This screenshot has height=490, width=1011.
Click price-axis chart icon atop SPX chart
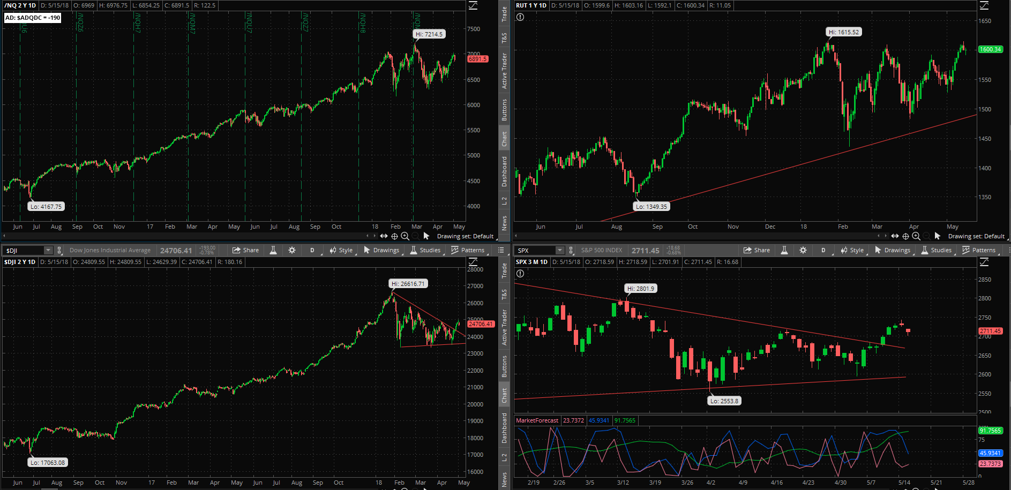point(984,262)
